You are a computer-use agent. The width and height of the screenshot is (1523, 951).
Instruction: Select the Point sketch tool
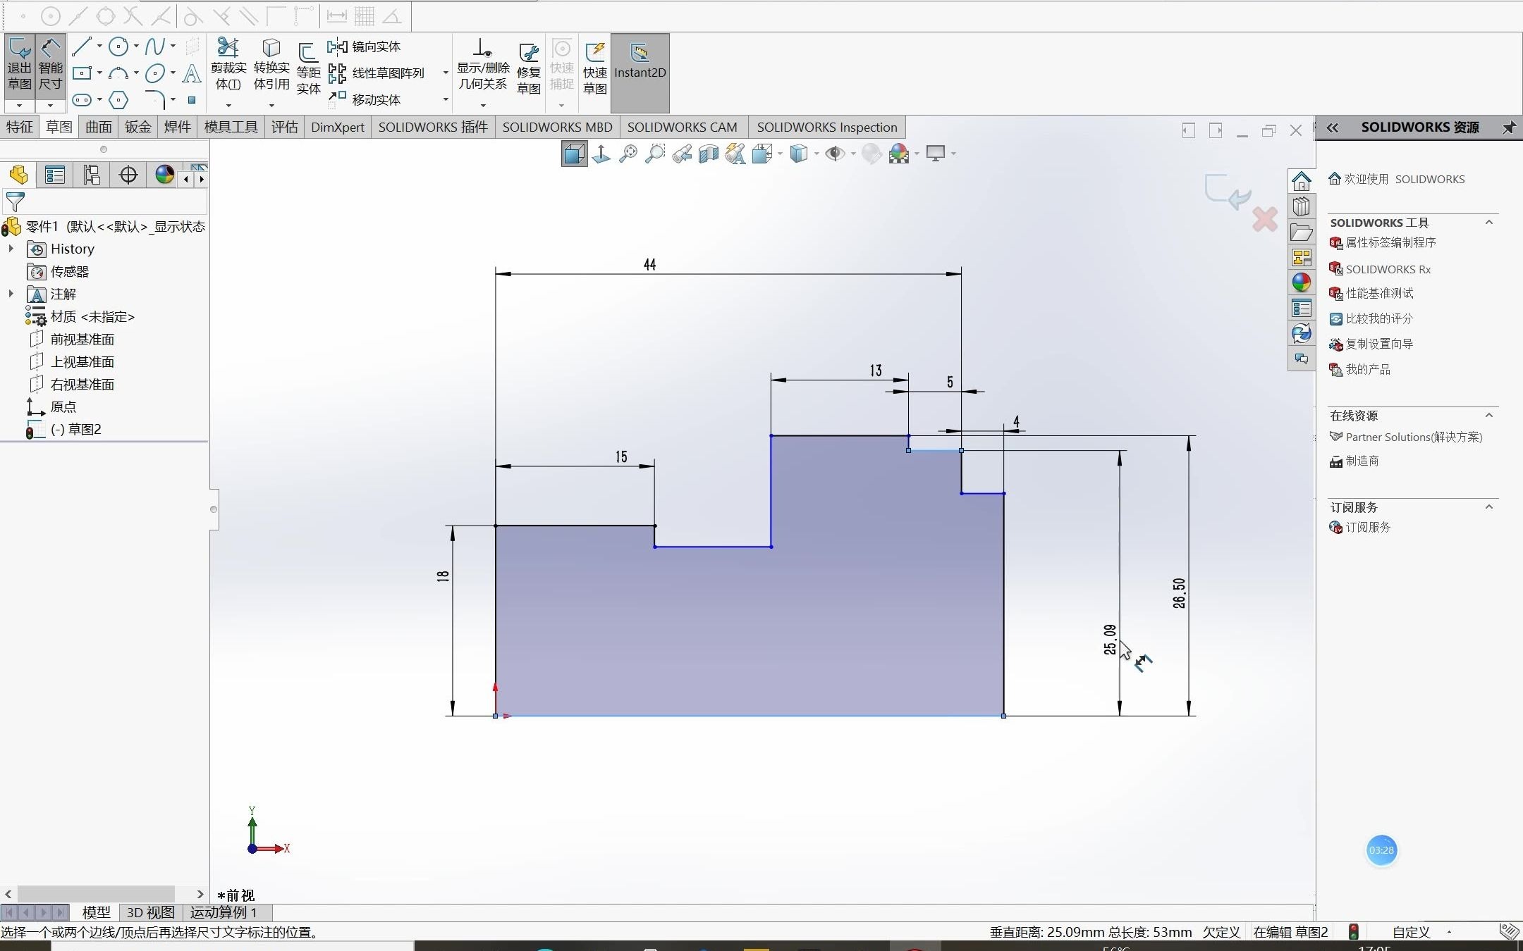[192, 99]
